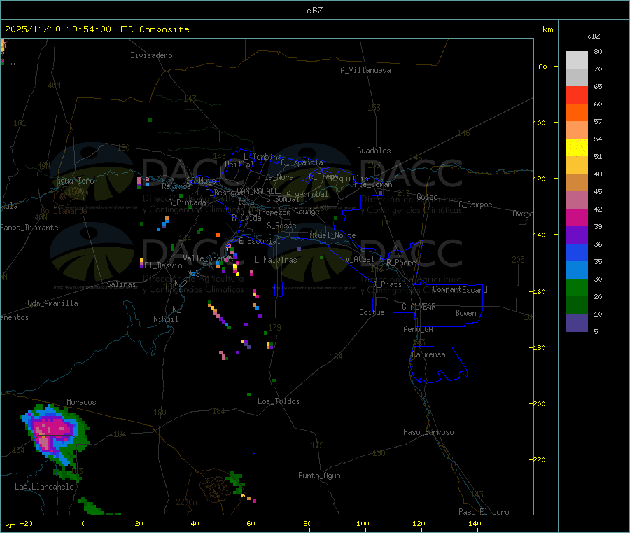Click the Lag.Llancanelo location label
Image resolution: width=630 pixels, height=533 pixels.
point(44,487)
